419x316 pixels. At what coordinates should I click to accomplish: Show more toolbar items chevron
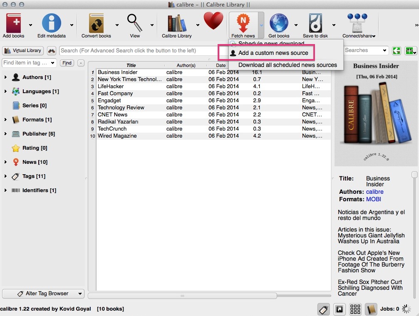pos(417,25)
